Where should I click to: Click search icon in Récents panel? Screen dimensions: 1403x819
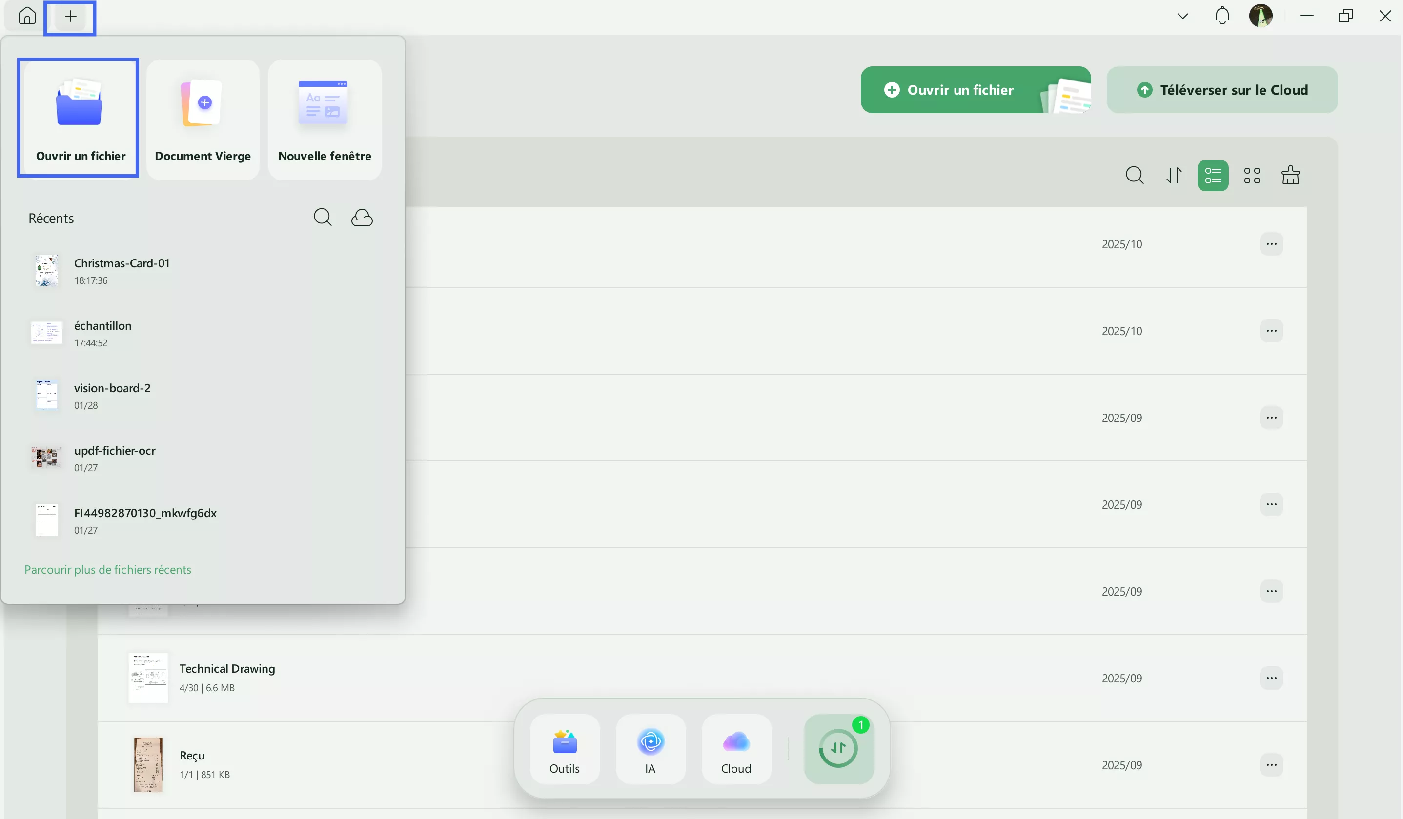(323, 218)
